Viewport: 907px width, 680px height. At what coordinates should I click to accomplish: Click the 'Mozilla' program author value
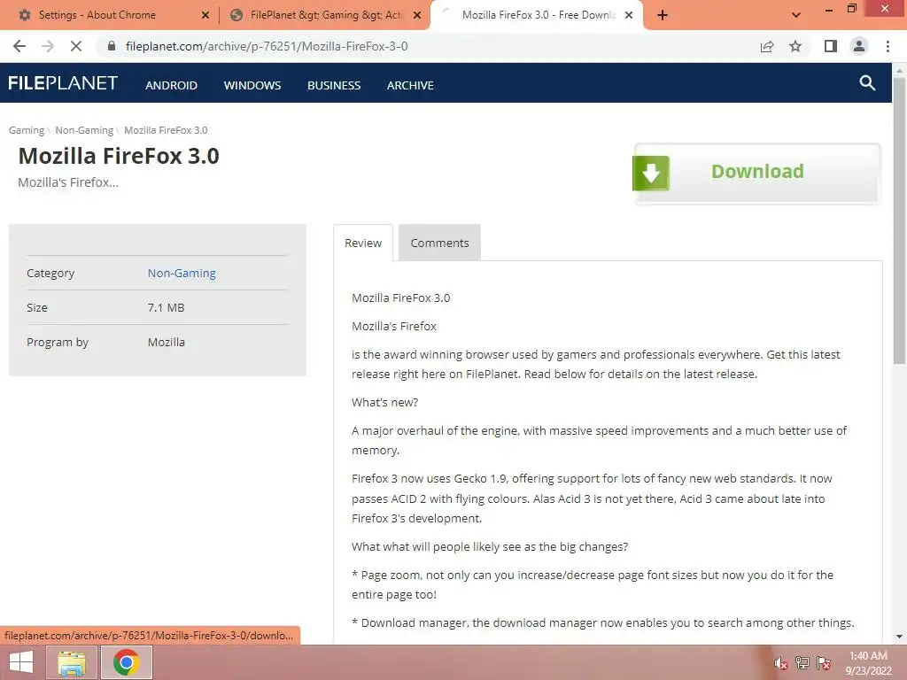pyautogui.click(x=166, y=342)
